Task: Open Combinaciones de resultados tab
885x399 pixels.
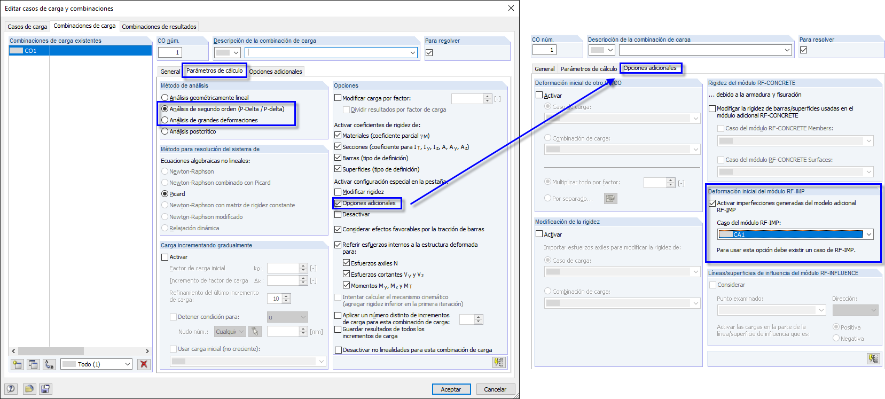Action: (159, 27)
